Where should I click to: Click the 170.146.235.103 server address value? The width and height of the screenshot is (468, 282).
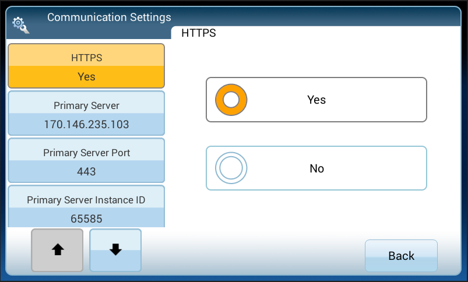coord(86,124)
